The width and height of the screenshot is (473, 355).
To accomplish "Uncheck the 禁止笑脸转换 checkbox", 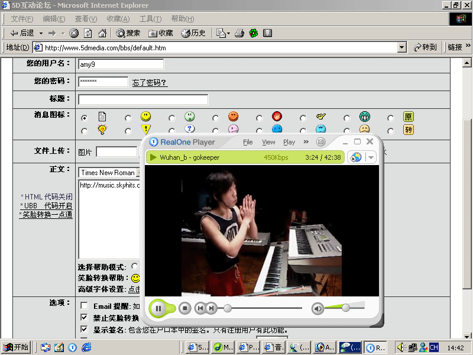I will point(84,318).
